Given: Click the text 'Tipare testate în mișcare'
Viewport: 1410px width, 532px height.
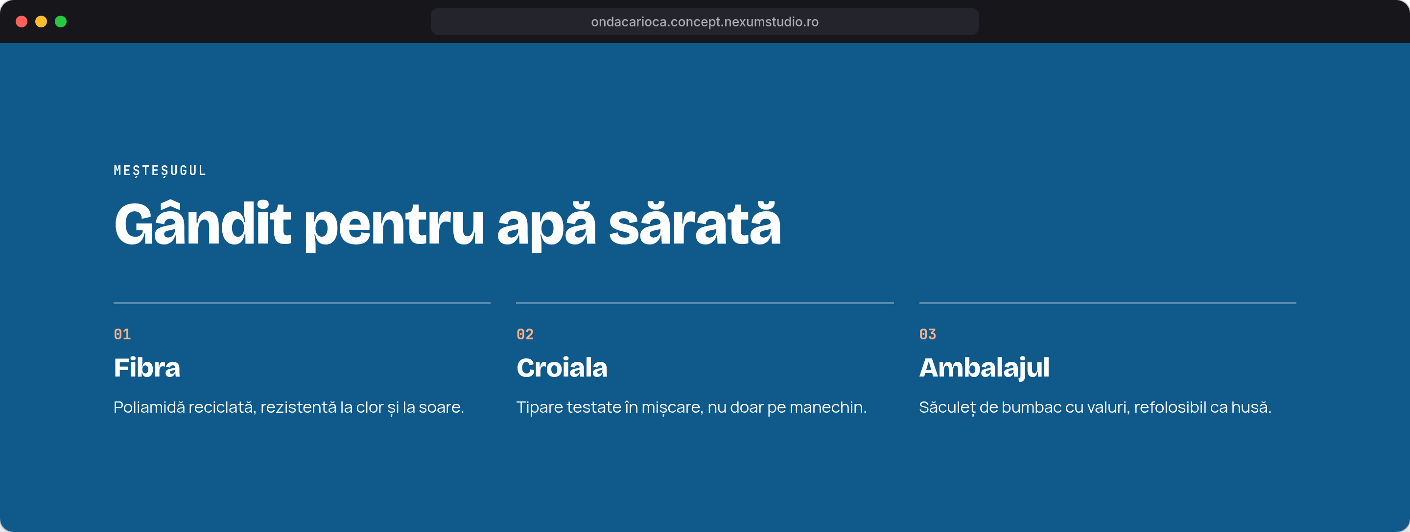Looking at the screenshot, I should pos(609,407).
